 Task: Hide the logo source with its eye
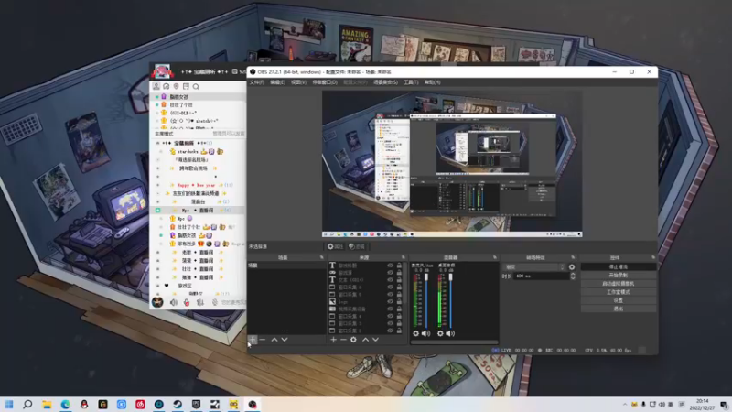pos(391,302)
